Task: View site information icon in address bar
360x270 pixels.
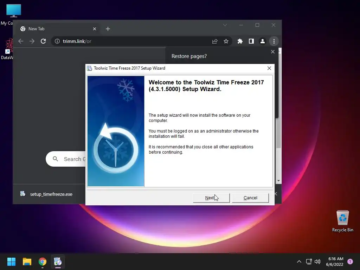Action: tap(57, 41)
